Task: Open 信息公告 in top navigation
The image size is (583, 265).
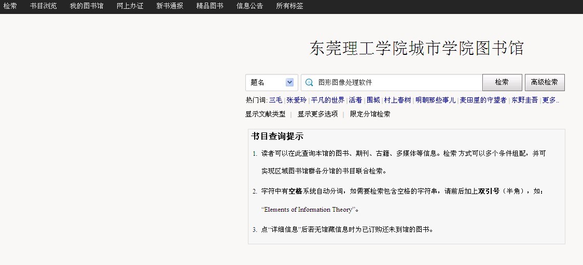Action: (249, 6)
